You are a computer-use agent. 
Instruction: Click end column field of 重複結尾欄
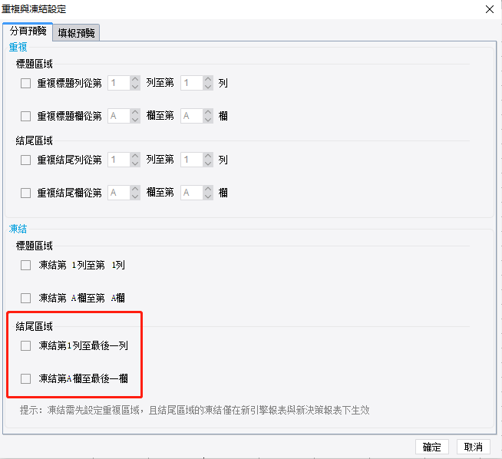(x=192, y=193)
